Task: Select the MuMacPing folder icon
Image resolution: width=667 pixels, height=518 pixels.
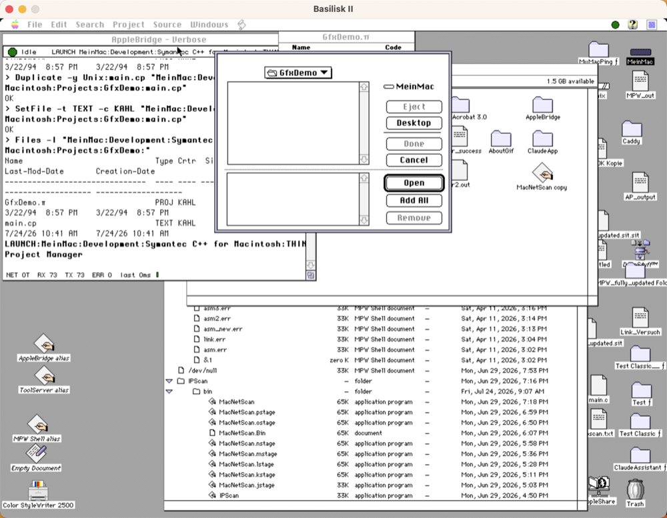Action: pos(598,49)
